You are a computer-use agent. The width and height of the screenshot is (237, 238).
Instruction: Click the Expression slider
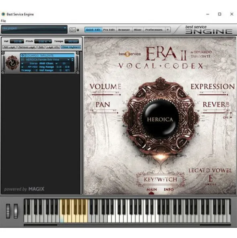click(x=213, y=95)
